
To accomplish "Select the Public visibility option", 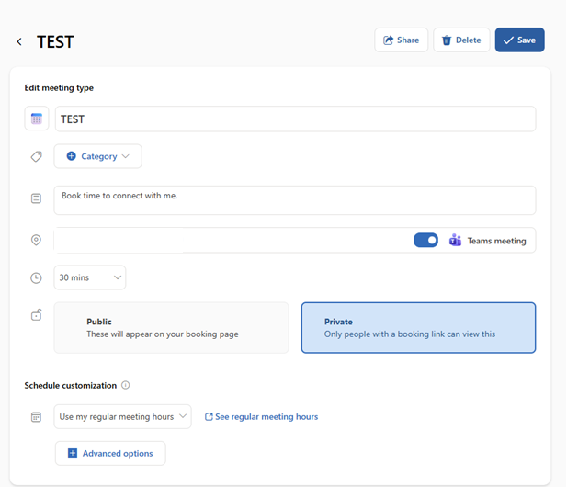I will point(172,327).
